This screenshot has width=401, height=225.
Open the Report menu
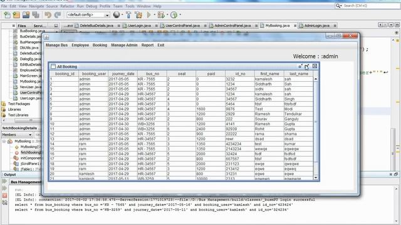click(148, 45)
